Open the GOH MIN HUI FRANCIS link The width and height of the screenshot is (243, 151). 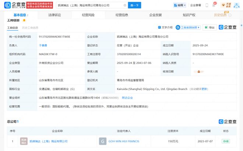(x=124, y=141)
